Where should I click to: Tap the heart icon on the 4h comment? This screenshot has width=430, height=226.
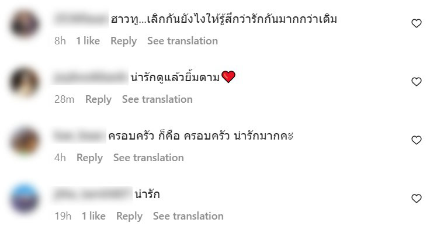pyautogui.click(x=417, y=140)
